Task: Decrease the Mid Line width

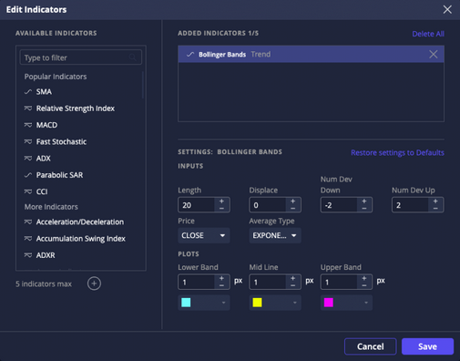Action: tap(293, 285)
